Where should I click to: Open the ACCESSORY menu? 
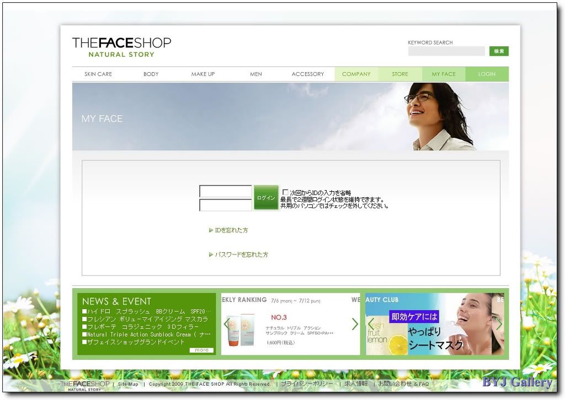pyautogui.click(x=308, y=74)
